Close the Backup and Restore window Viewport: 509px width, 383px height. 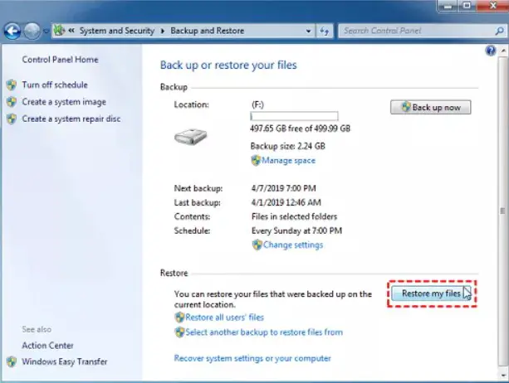(492, 6)
